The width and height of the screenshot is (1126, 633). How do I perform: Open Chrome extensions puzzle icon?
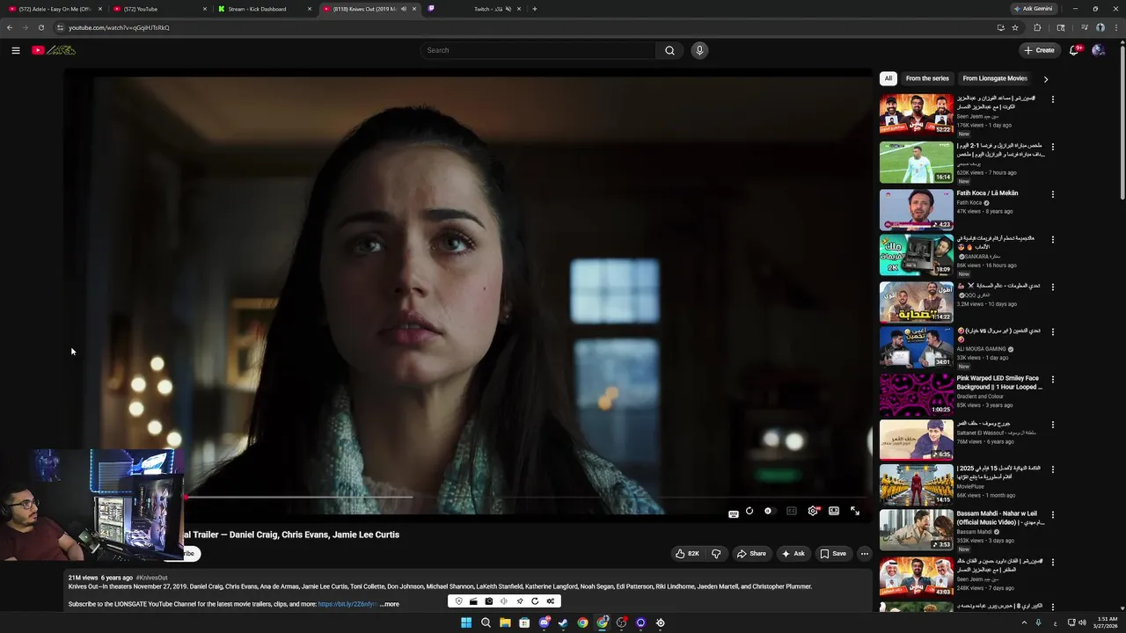1037,27
